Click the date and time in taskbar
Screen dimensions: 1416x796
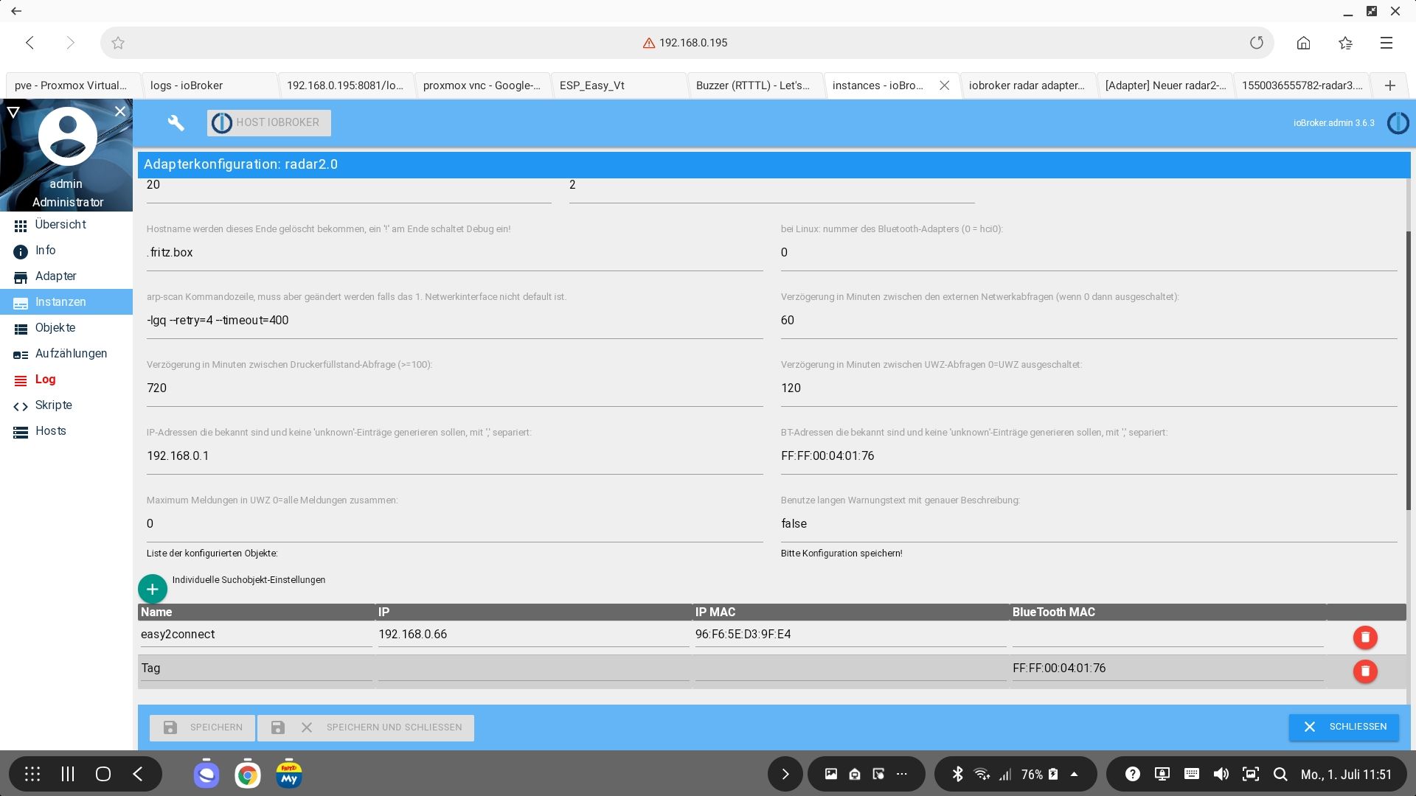(1346, 775)
